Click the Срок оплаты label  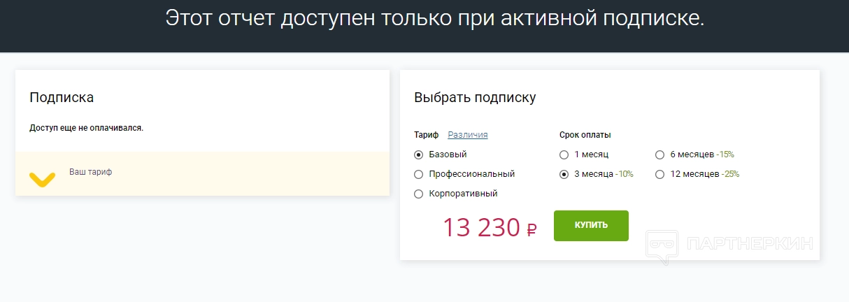585,135
